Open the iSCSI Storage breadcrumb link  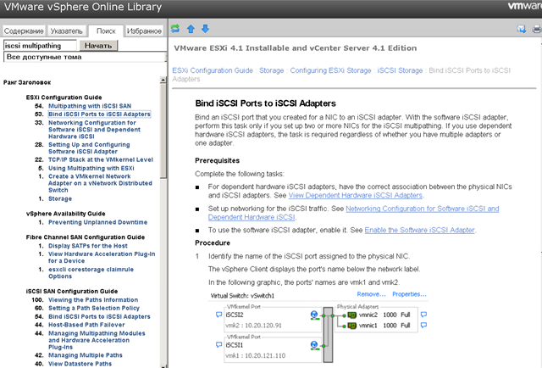pyautogui.click(x=400, y=70)
